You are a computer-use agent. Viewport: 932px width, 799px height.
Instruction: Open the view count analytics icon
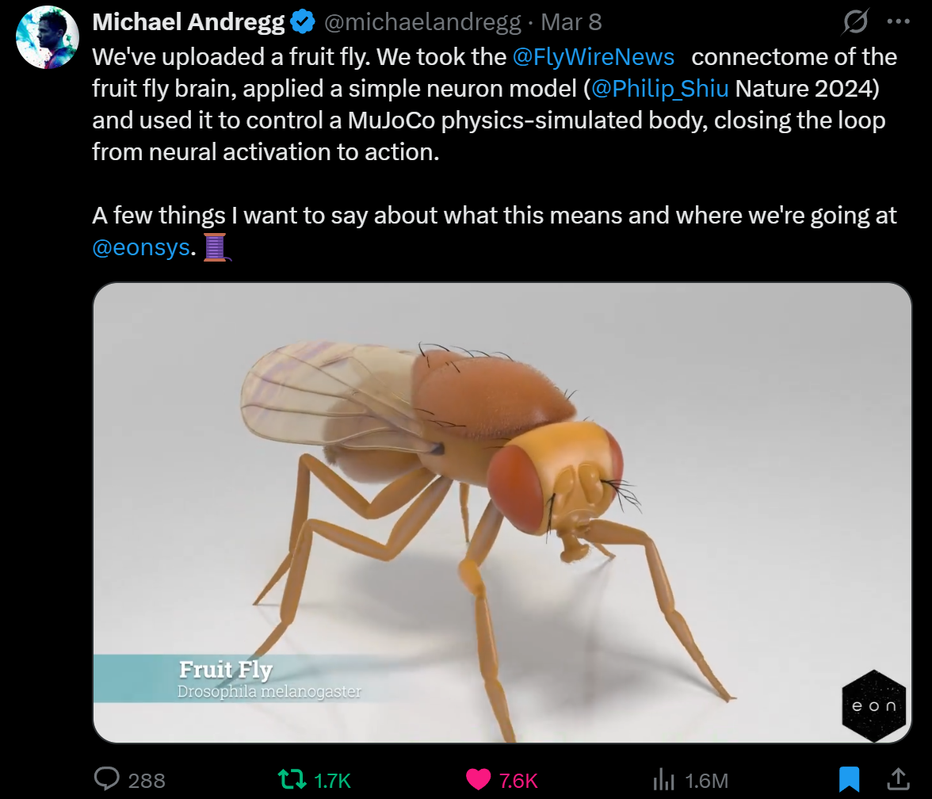coord(665,781)
